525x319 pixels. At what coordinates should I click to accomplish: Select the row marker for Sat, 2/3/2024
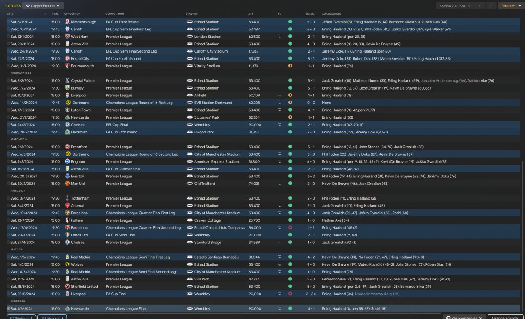pos(9,147)
